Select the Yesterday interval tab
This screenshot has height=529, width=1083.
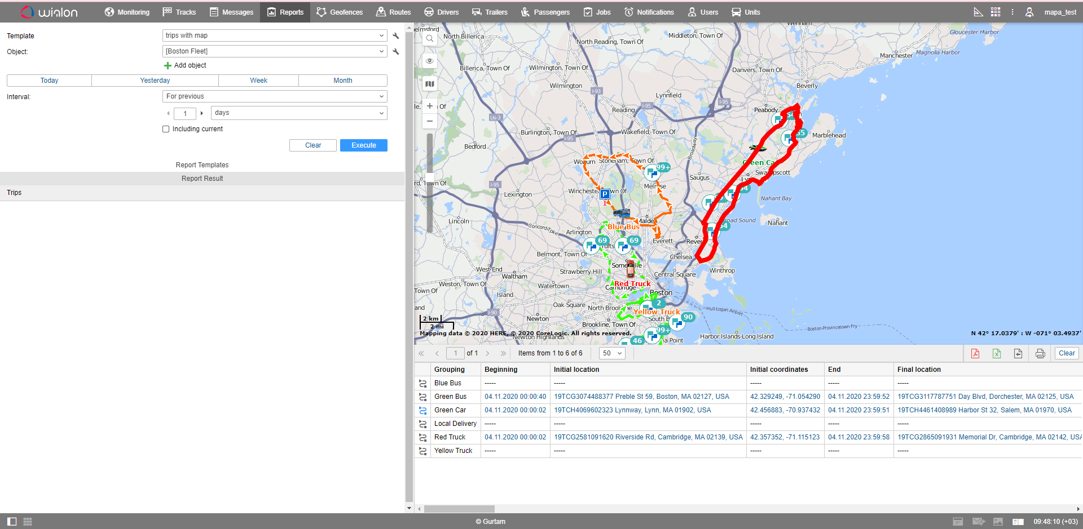tap(155, 81)
